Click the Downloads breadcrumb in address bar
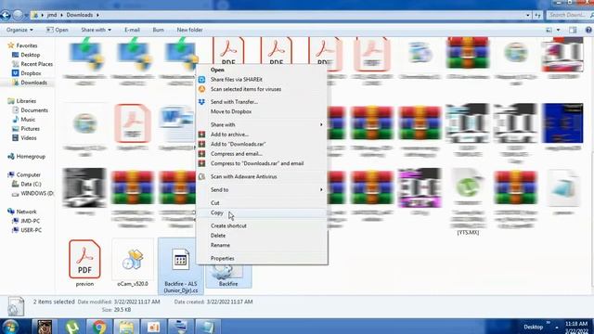This screenshot has height=334, width=594. (x=80, y=15)
